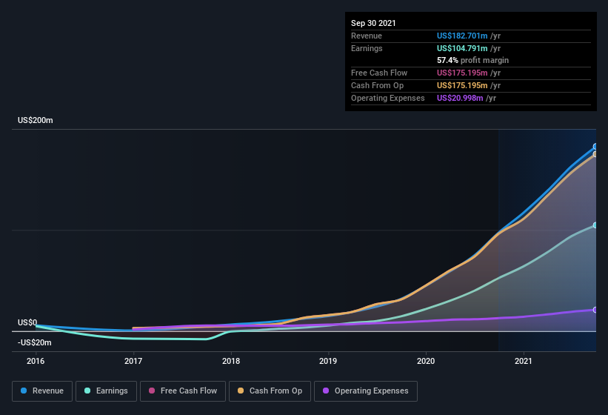Click the US$20.998m operating expenses value
608x415 pixels.
460,98
